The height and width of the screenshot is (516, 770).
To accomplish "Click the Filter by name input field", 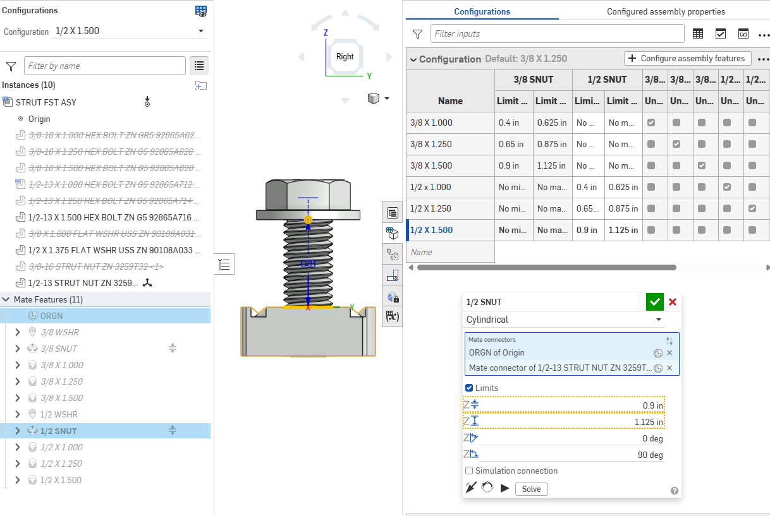I will tap(104, 66).
